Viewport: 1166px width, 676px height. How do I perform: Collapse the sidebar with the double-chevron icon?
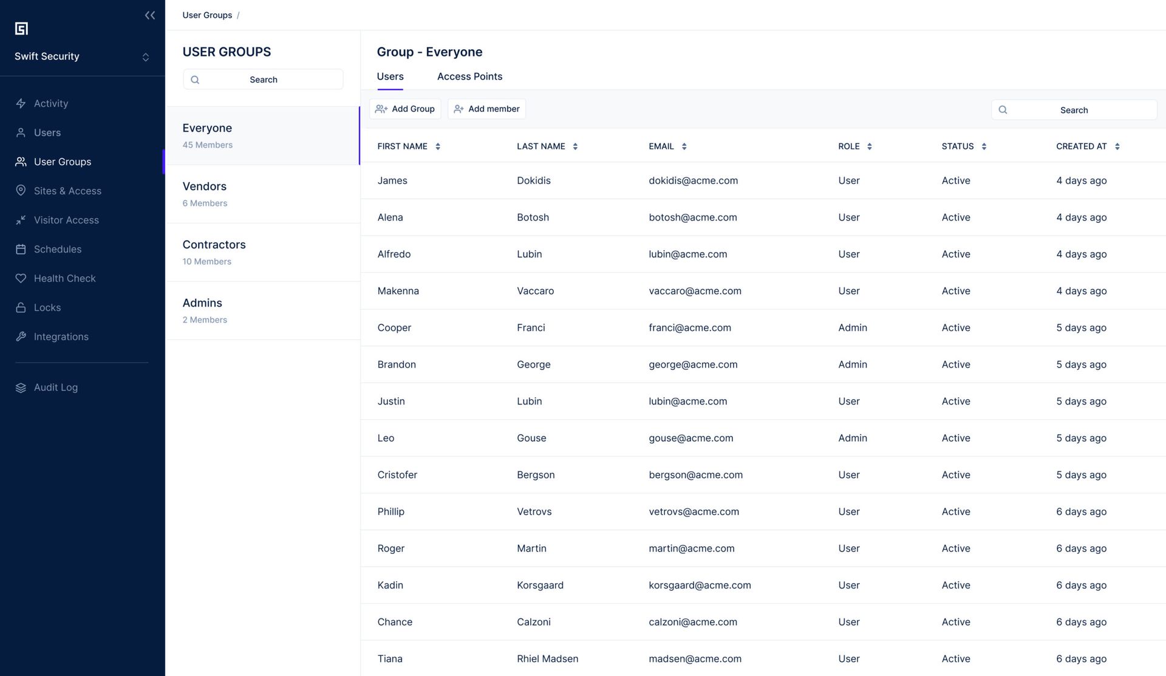pos(149,15)
